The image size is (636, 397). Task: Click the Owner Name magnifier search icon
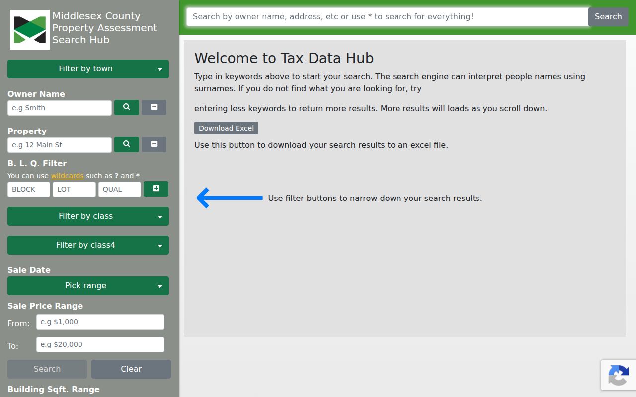coord(127,107)
